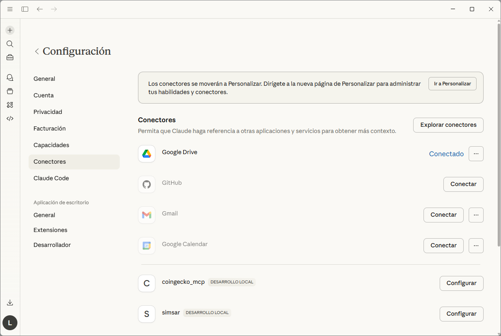
Task: Switch to the Extensiones section
Action: (x=50, y=230)
